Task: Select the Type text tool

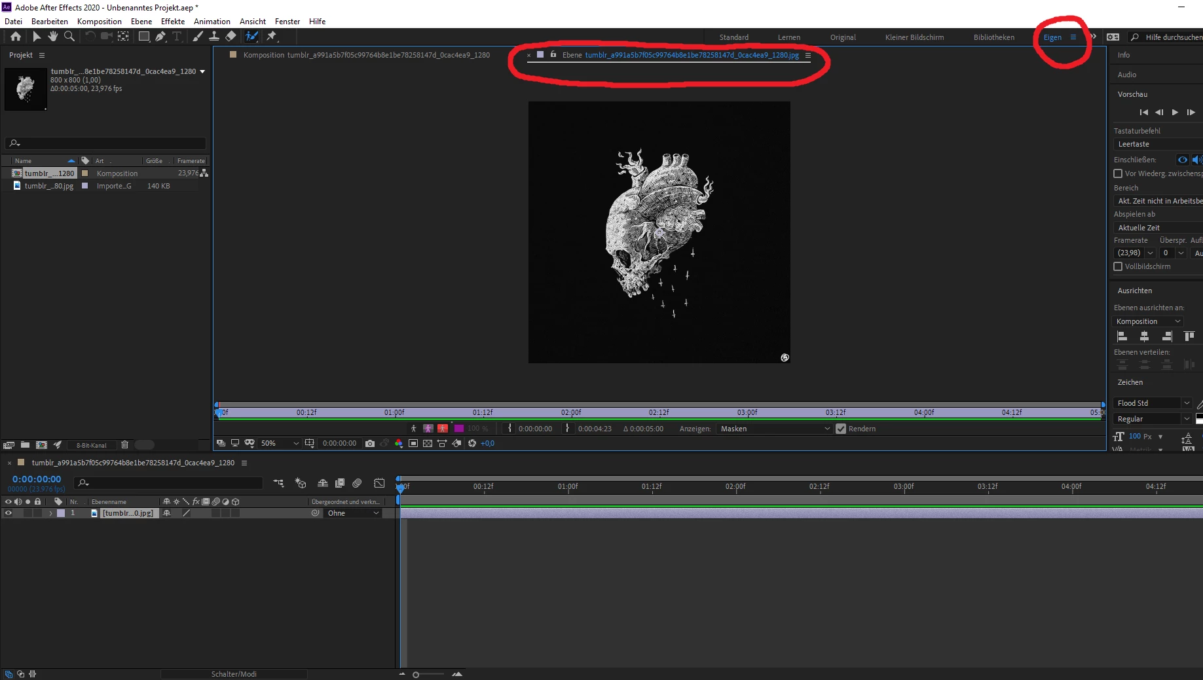Action: pyautogui.click(x=177, y=37)
